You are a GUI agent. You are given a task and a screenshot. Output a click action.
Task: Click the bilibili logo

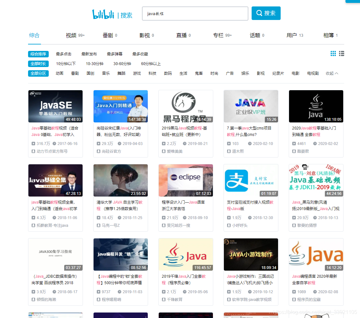coord(103,14)
